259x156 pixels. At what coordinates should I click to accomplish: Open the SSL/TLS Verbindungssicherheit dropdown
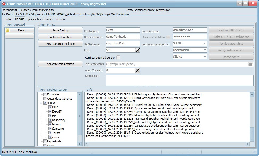(x=205, y=43)
